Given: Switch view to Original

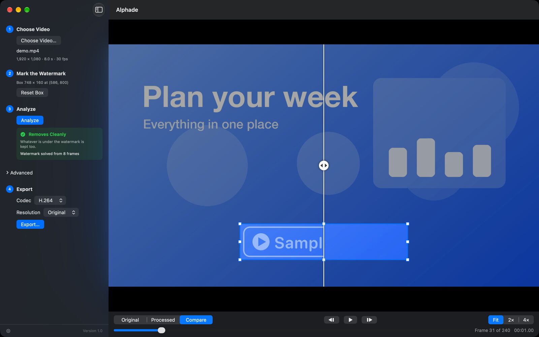Looking at the screenshot, I should click(x=130, y=320).
